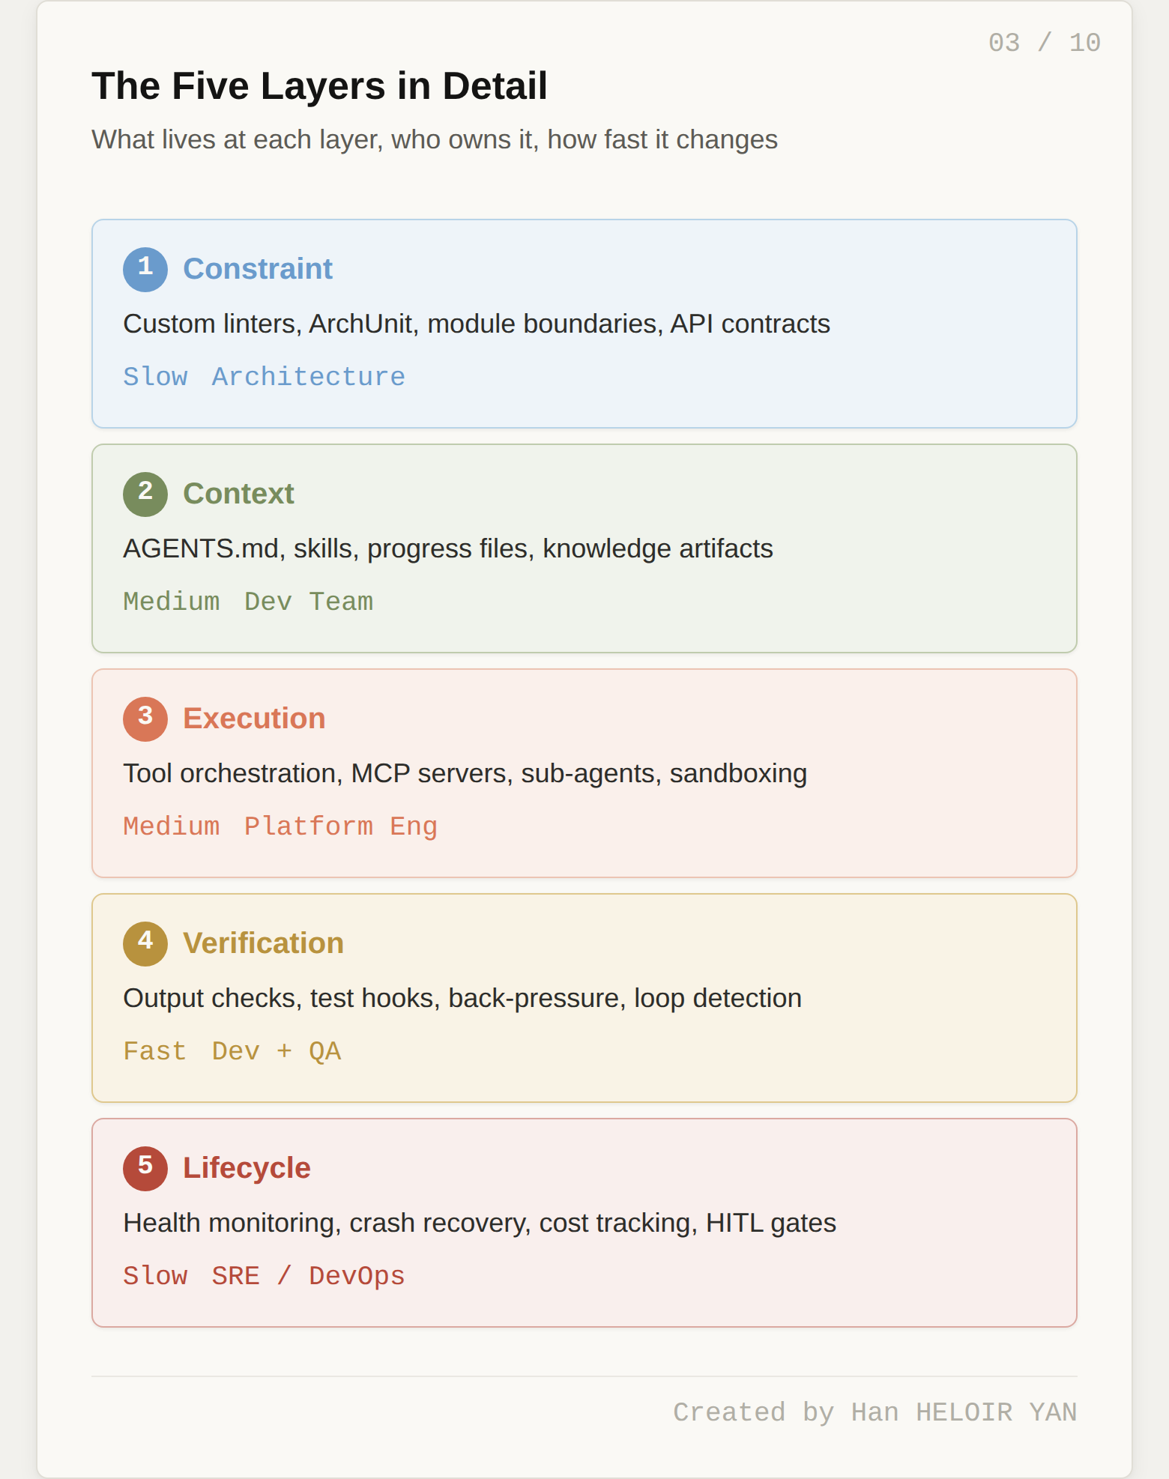Screen dimensions: 1169x1479
Task: Click the Verification layer title
Action: (x=263, y=943)
